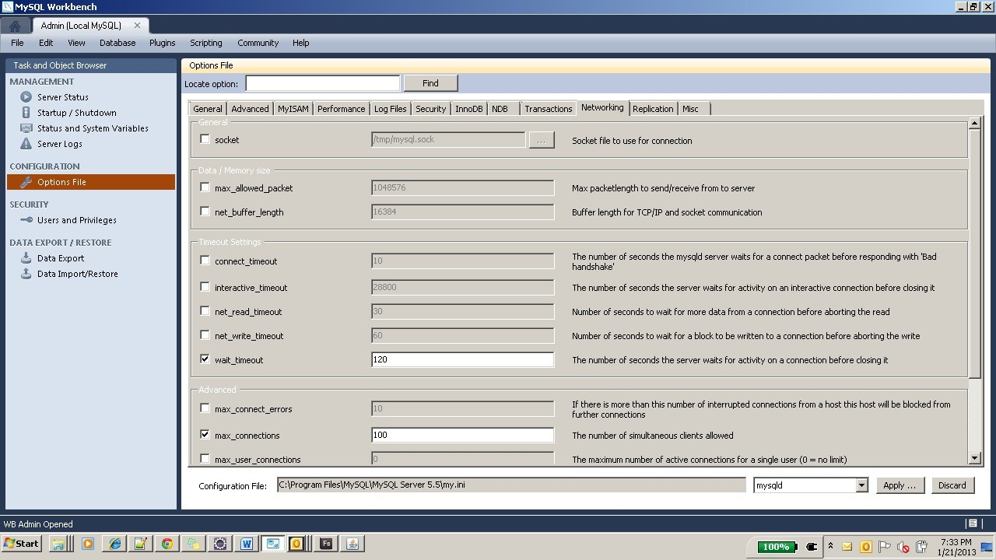Screen dimensions: 996x560
Task: Open the Help menu
Action: (x=301, y=43)
